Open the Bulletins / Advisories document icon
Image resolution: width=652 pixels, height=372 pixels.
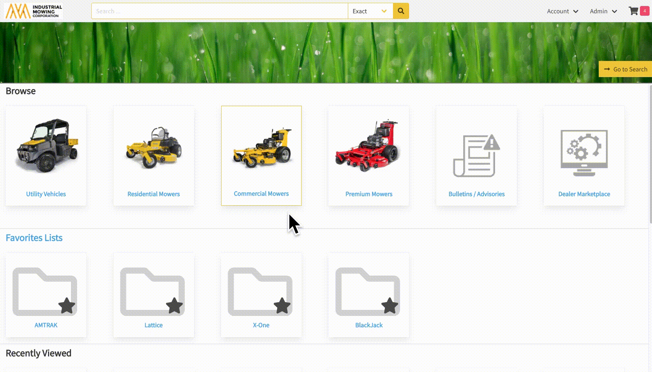point(476,156)
